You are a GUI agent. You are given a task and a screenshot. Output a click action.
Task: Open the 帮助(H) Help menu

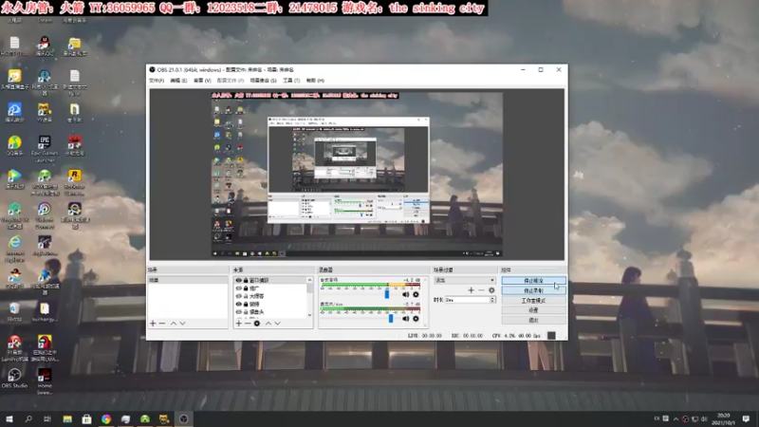click(x=315, y=81)
